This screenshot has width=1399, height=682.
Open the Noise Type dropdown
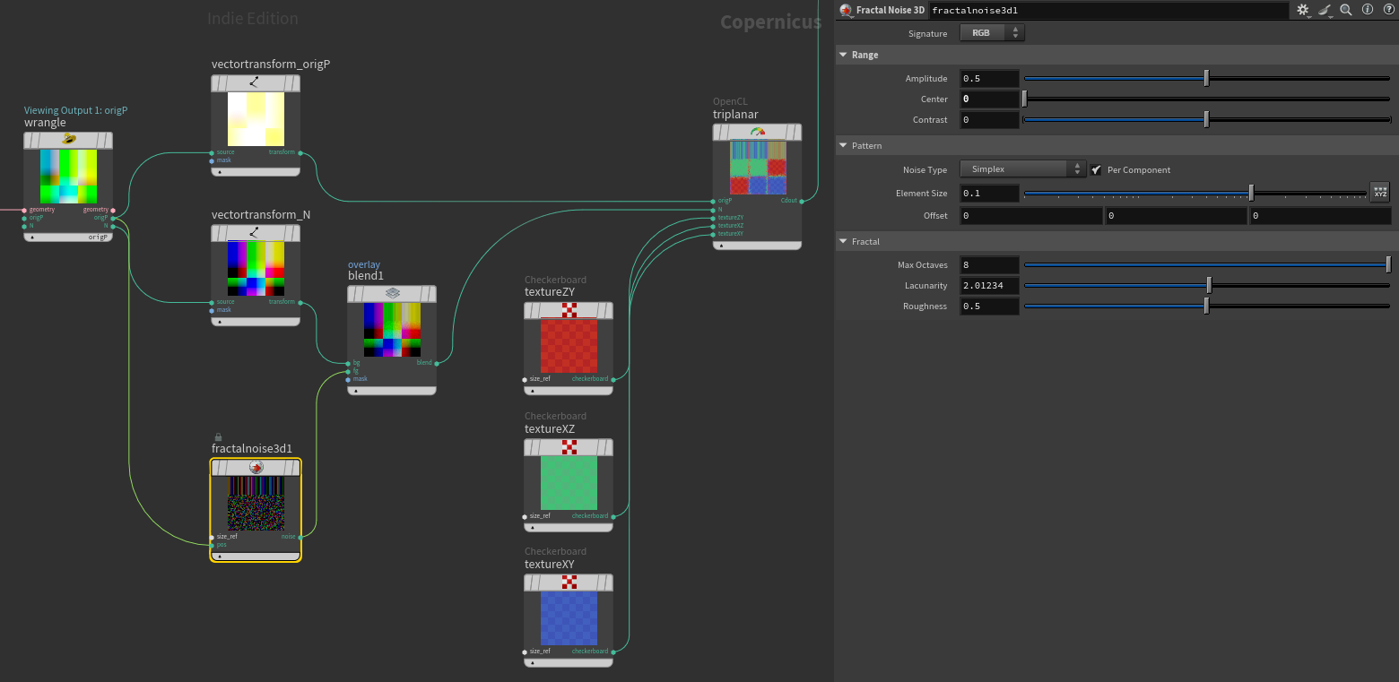coord(1023,169)
